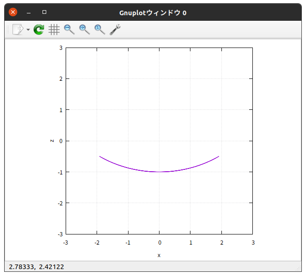Toggle the grid display icon
The width and height of the screenshot is (306, 276).
54,30
